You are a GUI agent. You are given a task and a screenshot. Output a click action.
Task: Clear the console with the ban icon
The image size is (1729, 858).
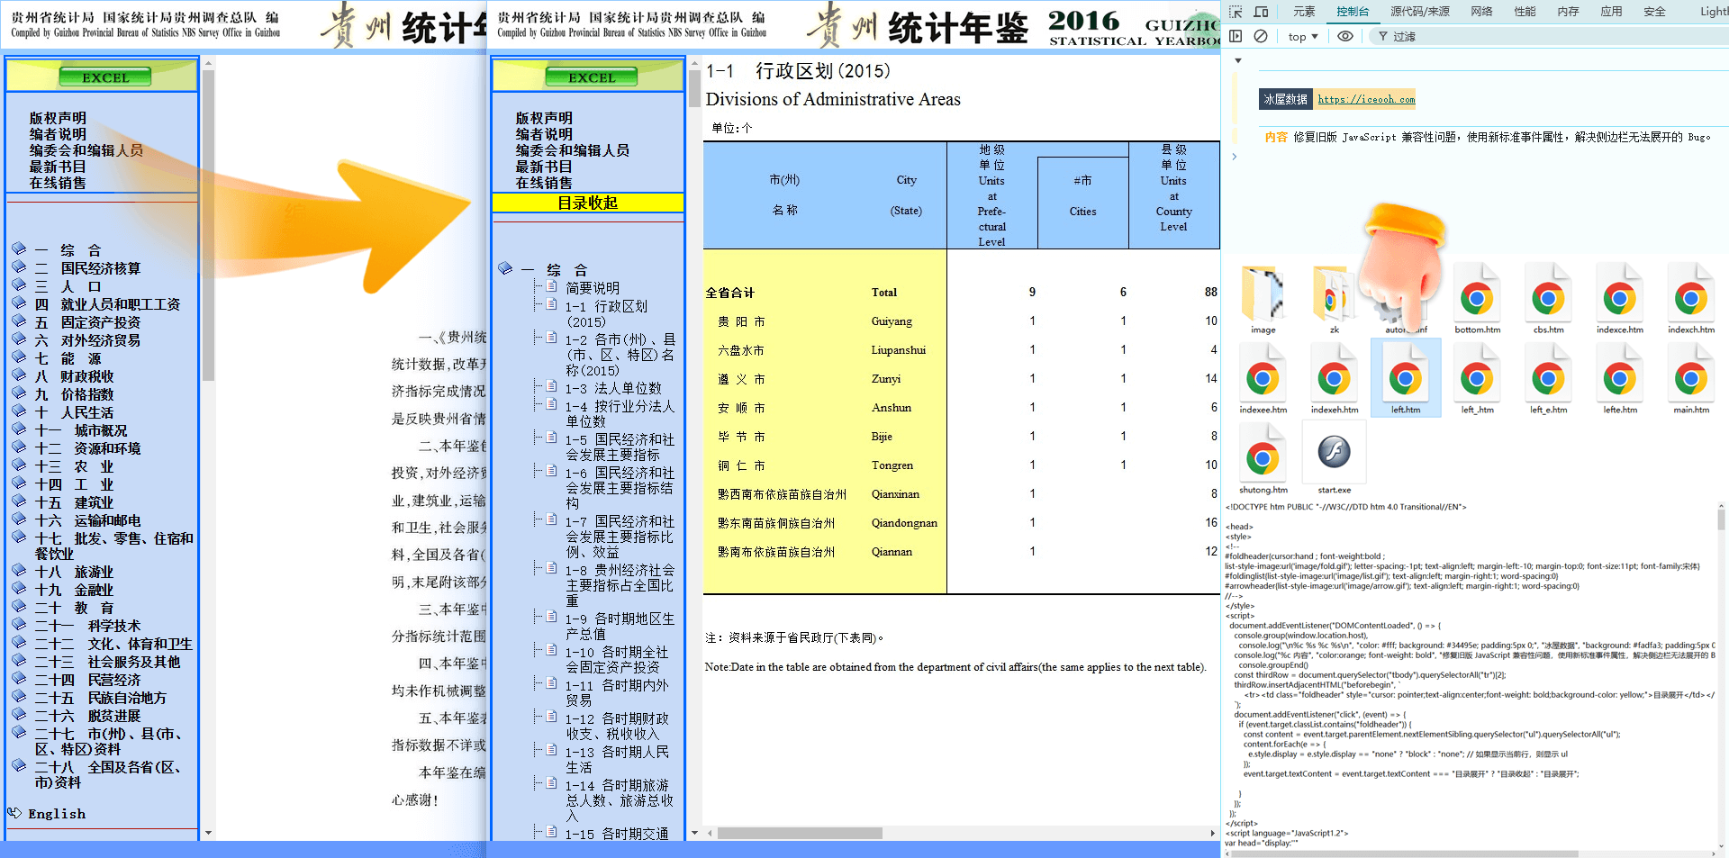(x=1261, y=36)
